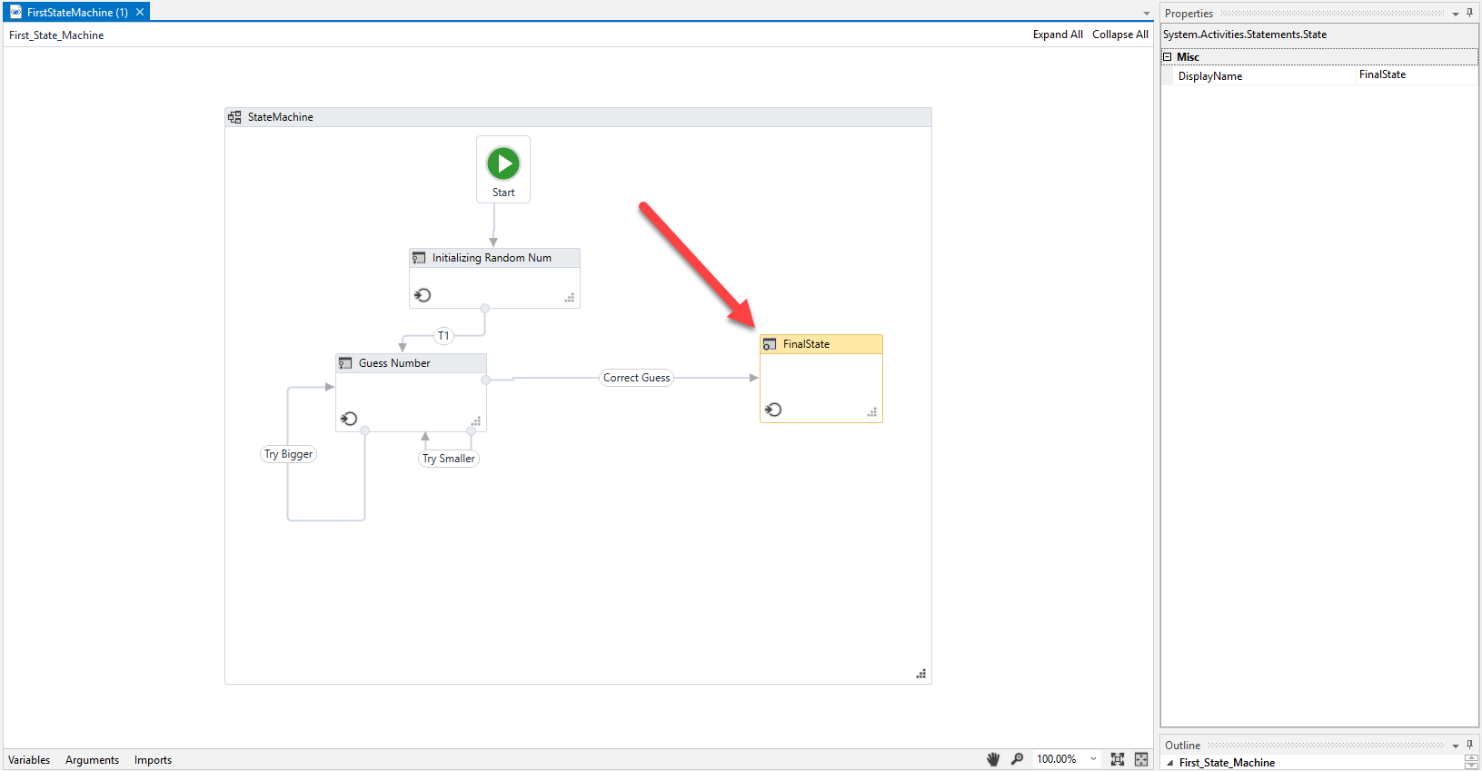Image resolution: width=1482 pixels, height=771 pixels.
Task: Click the DisplayName property label
Action: pos(1210,76)
